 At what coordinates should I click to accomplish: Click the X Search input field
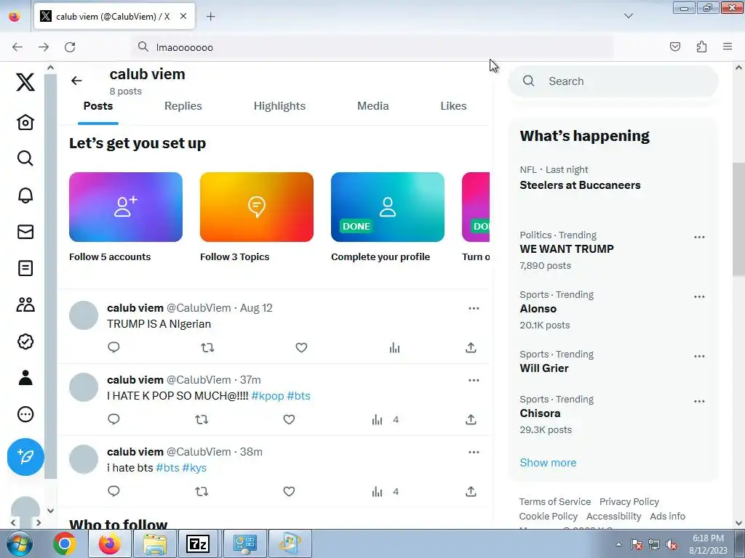click(613, 81)
